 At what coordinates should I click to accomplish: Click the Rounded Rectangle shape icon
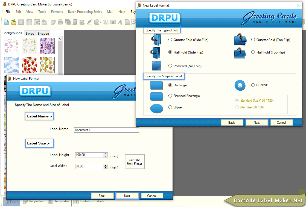pyautogui.click(x=156, y=96)
